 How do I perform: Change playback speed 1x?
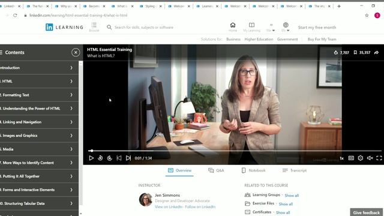pyautogui.click(x=341, y=158)
